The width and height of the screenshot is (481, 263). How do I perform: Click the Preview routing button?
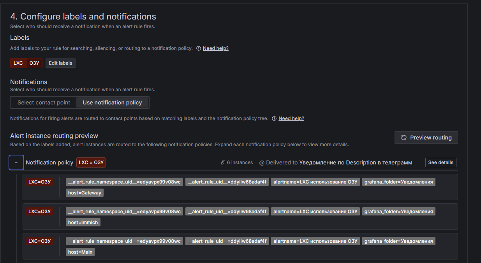(426, 138)
